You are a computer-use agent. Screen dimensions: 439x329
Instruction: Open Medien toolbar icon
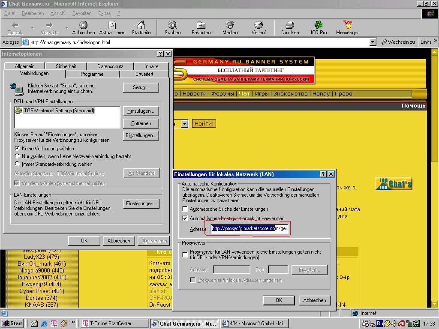point(230,25)
